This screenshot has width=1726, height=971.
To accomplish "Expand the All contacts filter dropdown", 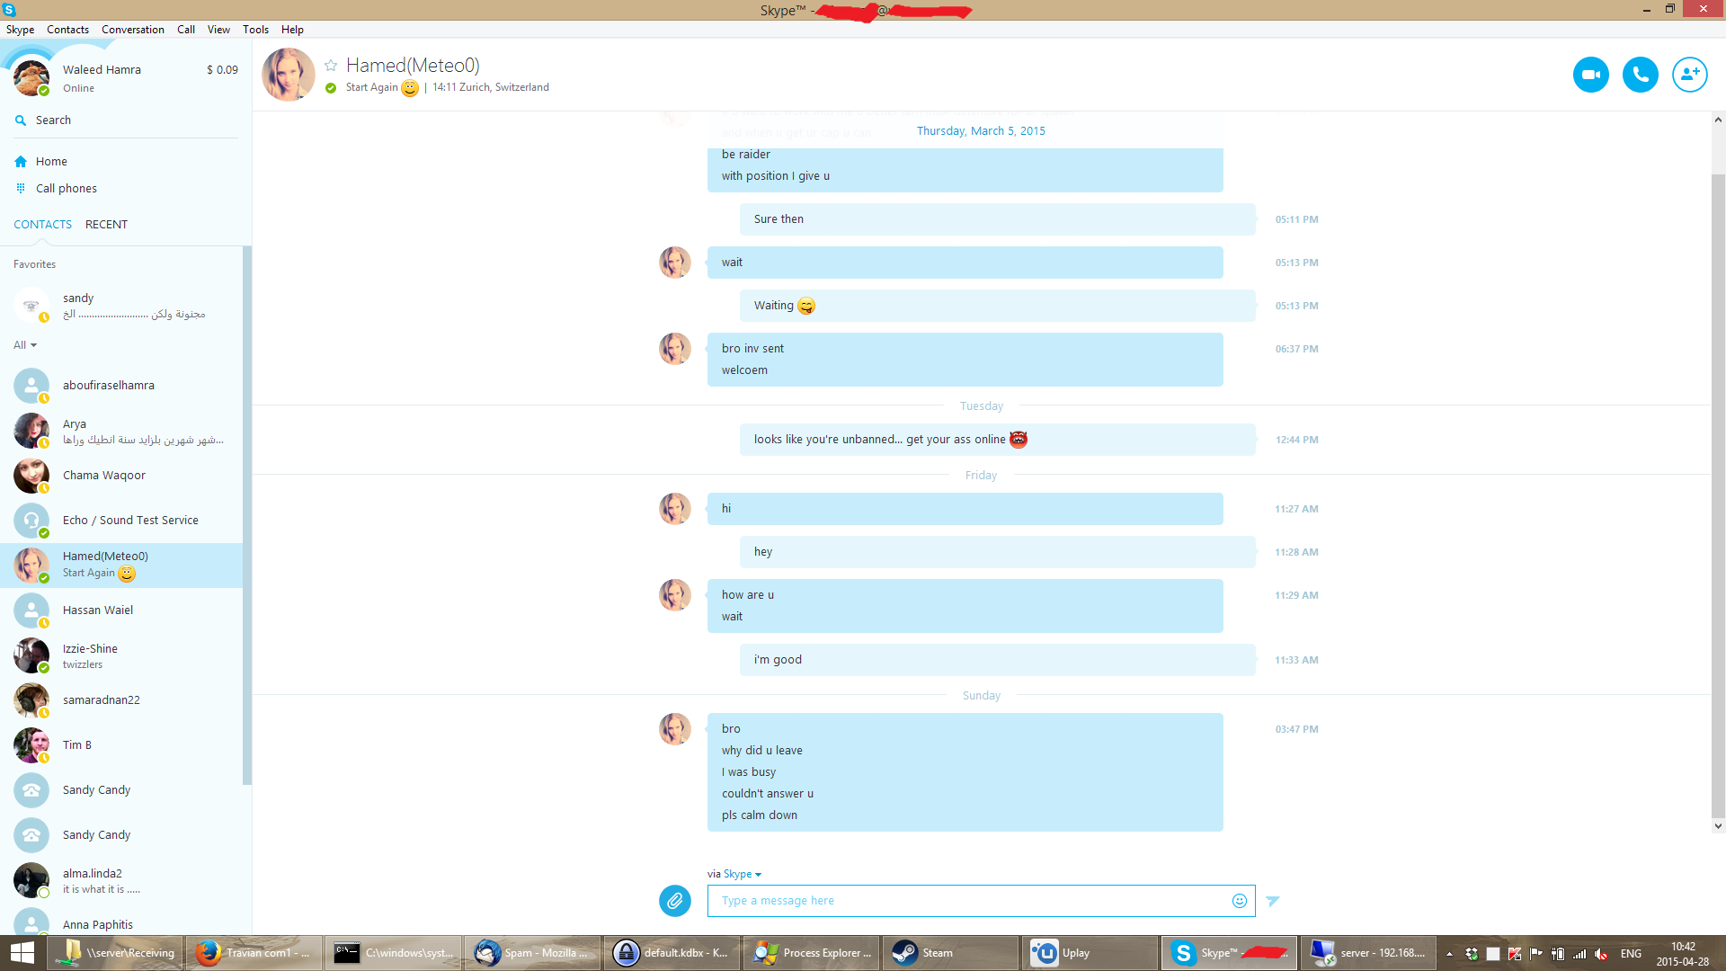I will coord(25,345).
